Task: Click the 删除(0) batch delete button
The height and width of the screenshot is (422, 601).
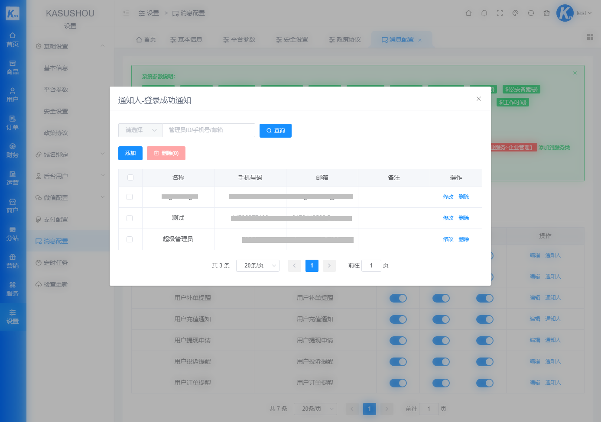Action: (x=166, y=153)
